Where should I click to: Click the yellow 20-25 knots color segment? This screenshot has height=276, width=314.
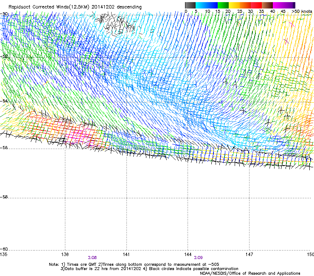(234, 5)
